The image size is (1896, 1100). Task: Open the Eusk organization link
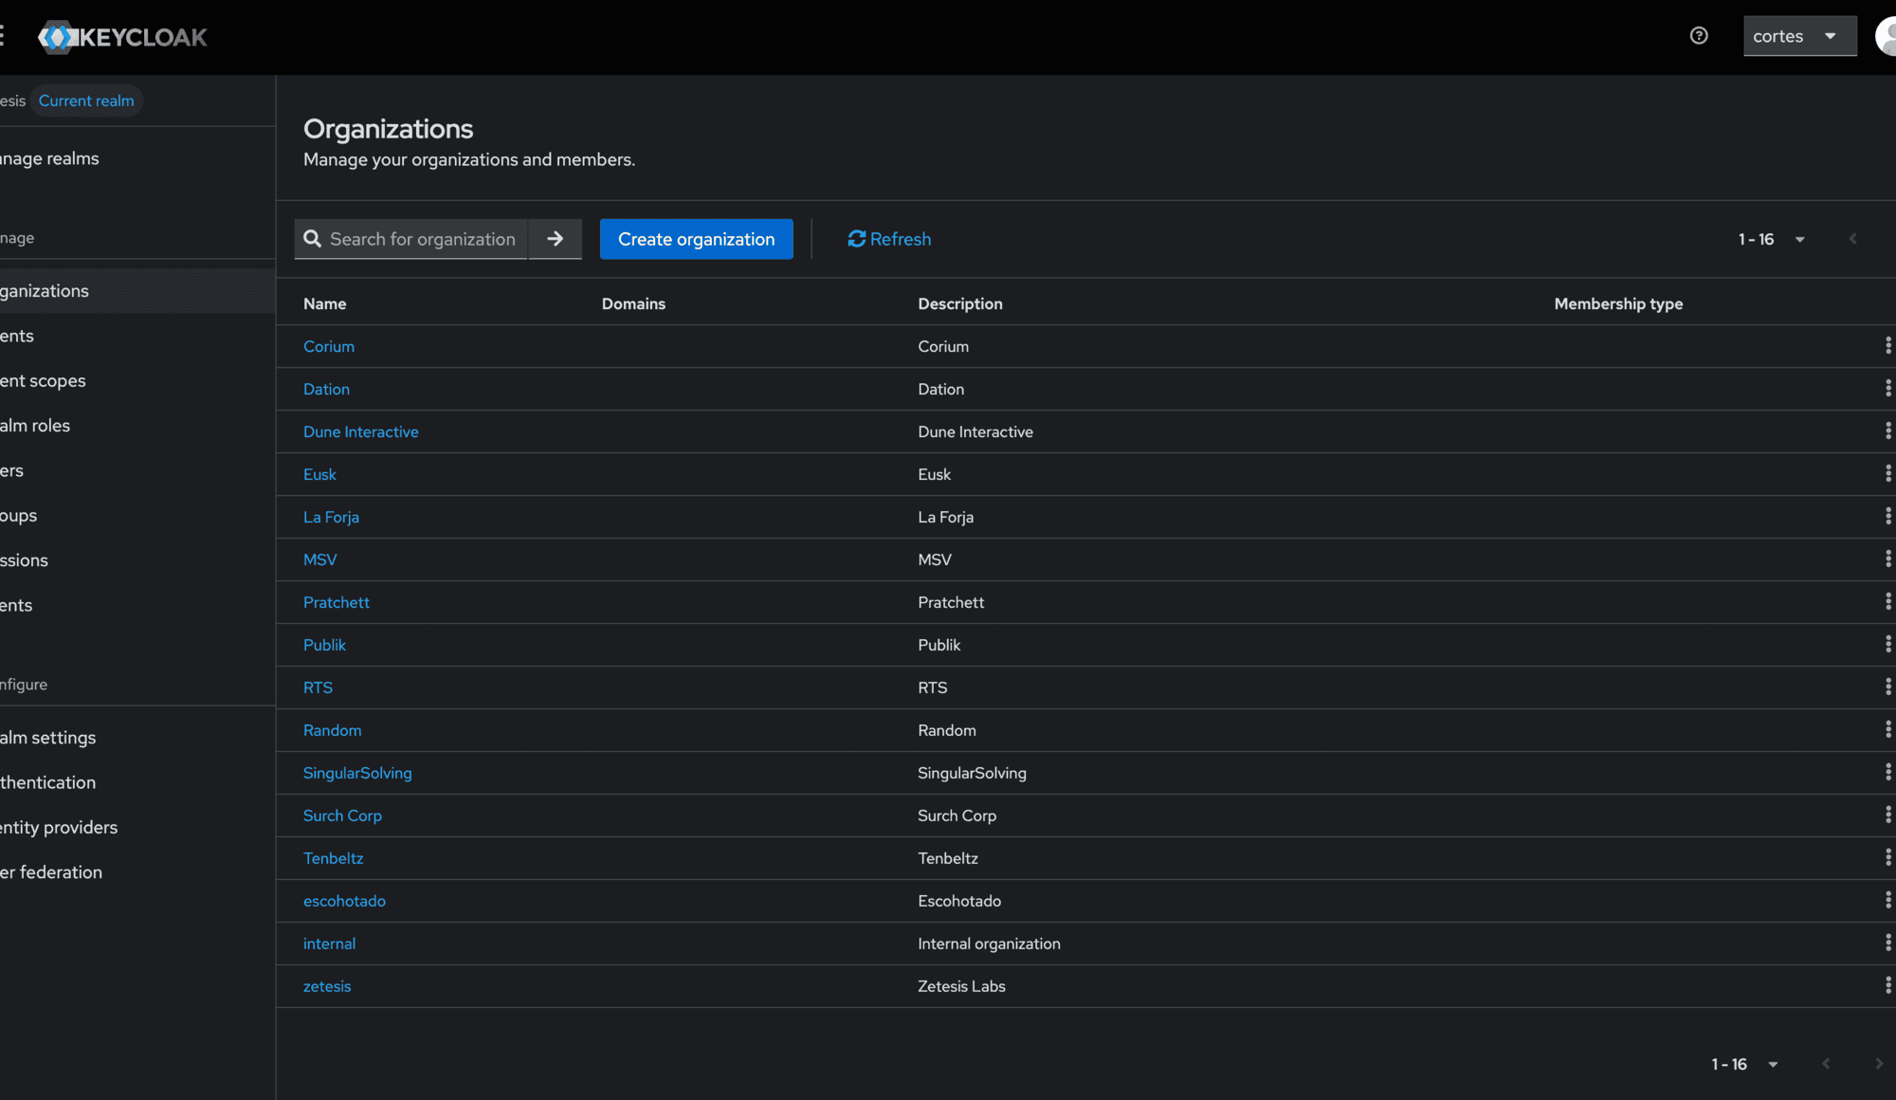(x=319, y=474)
